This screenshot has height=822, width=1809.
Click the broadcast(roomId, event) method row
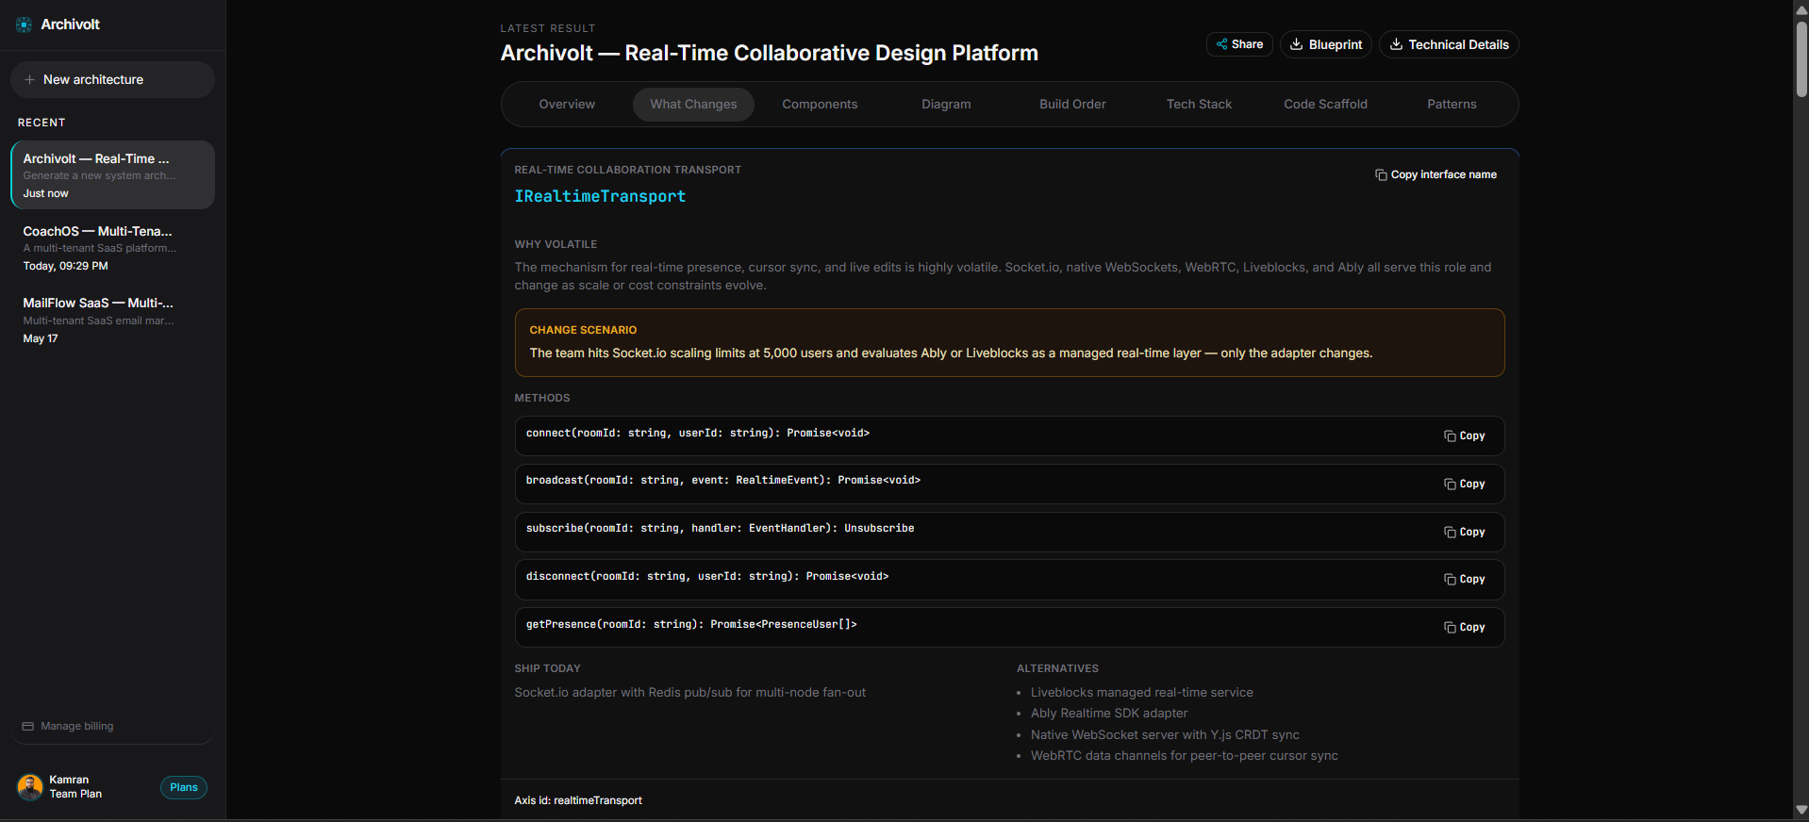pos(1009,485)
